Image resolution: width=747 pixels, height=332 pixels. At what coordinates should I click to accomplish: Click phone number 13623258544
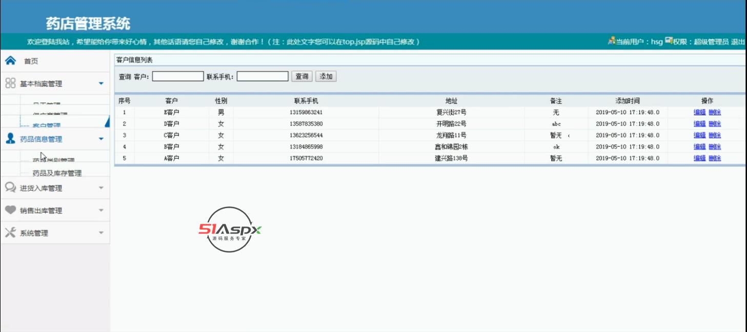click(306, 135)
